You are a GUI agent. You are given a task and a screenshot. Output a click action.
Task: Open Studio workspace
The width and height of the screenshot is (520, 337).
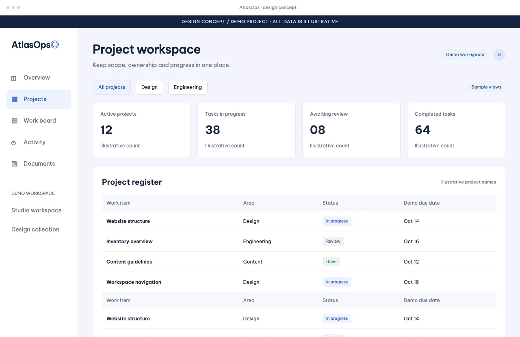(37, 210)
